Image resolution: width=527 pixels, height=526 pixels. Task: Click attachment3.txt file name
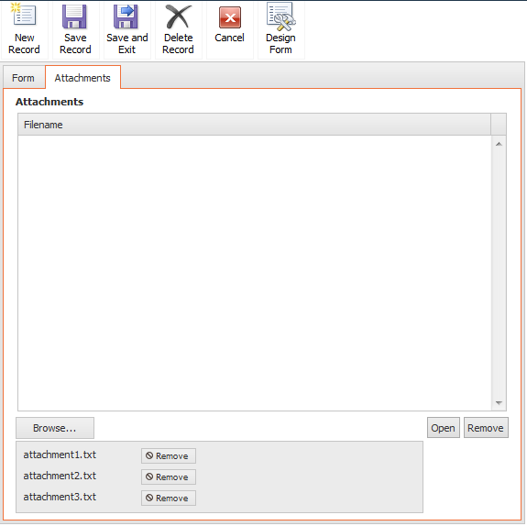coord(60,497)
